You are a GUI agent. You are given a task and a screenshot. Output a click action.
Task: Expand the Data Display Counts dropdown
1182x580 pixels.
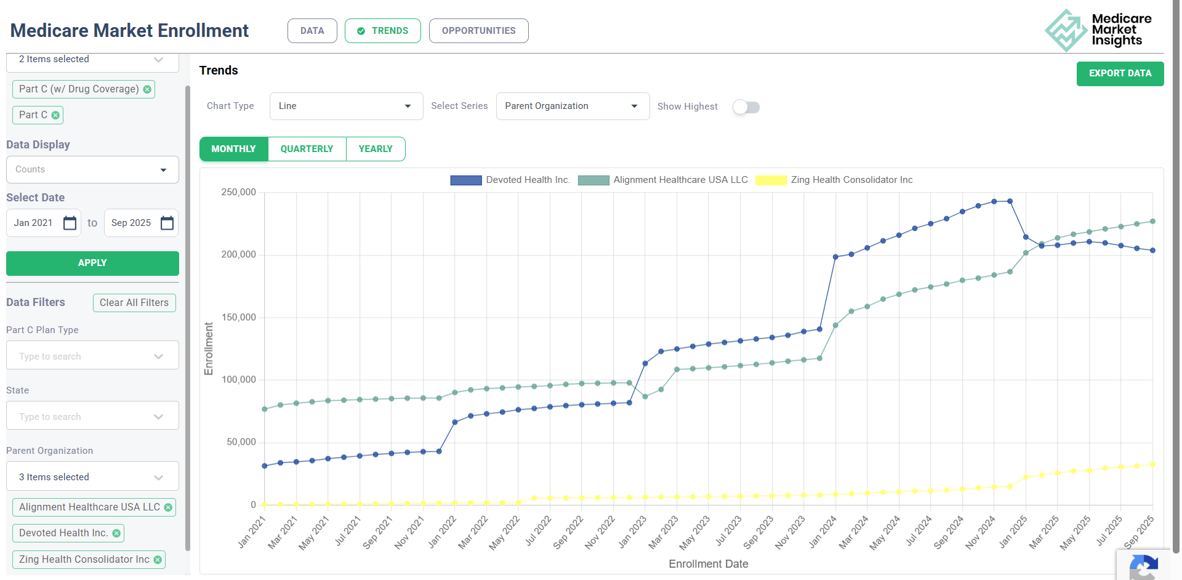pyautogui.click(x=92, y=170)
